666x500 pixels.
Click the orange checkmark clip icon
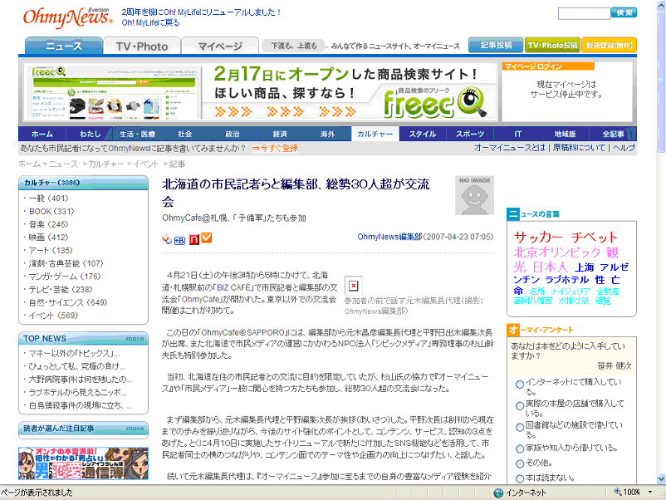click(x=207, y=238)
